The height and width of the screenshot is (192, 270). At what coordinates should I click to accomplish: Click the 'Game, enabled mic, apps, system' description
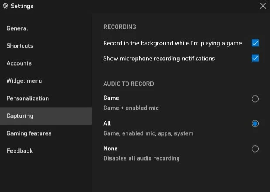coord(148,133)
